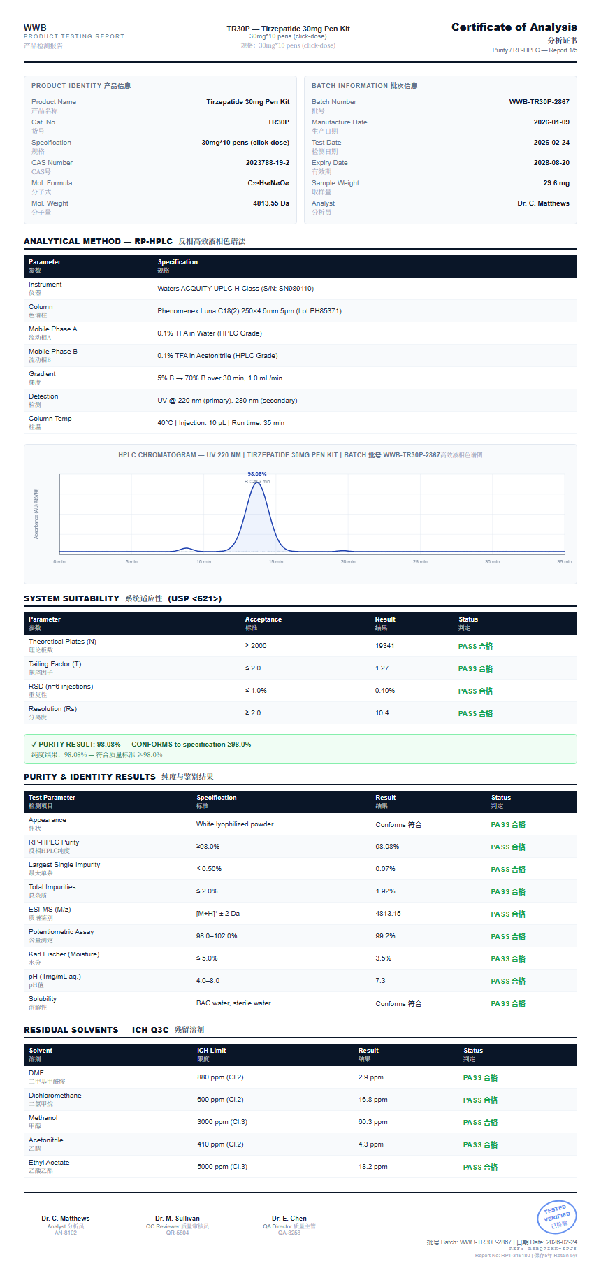Screen dimensions: 601x1278
Task: Select the Certificate of Analysis title
Action: 514,27
